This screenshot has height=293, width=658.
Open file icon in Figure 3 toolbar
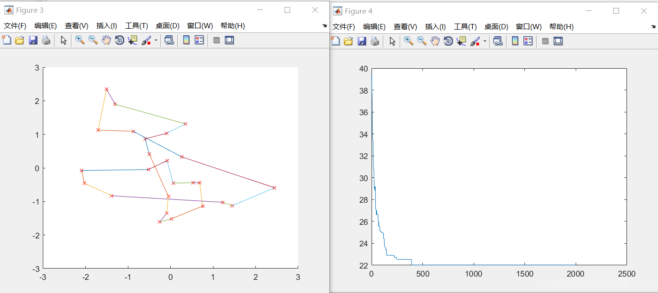coord(20,40)
